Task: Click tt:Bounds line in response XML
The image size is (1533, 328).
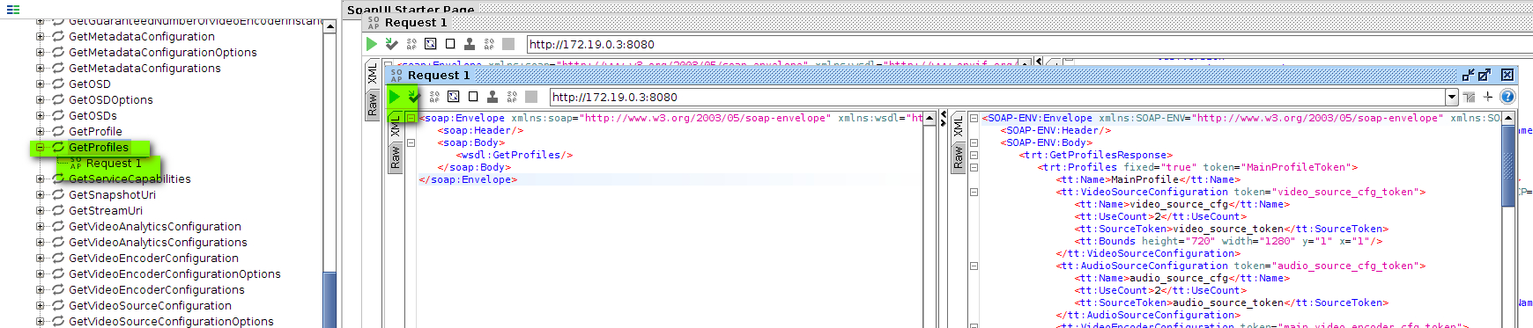Action: 1228,241
